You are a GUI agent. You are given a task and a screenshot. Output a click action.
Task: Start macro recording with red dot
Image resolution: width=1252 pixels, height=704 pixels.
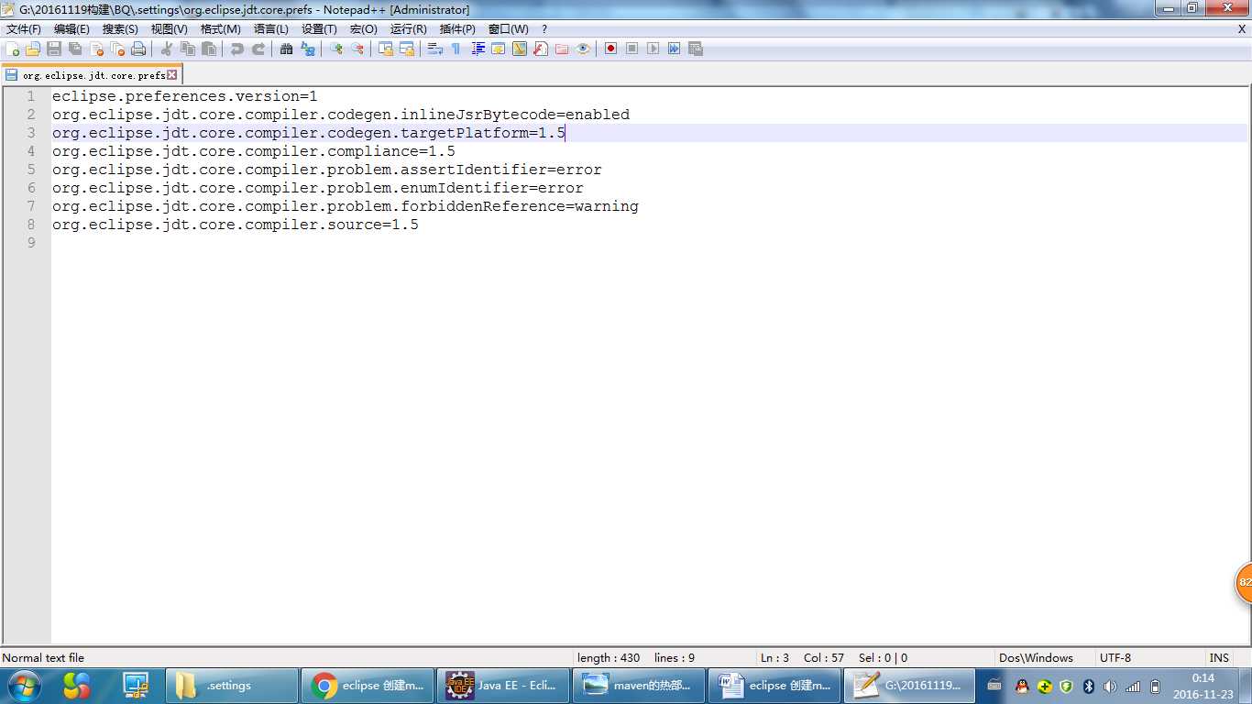tap(610, 49)
